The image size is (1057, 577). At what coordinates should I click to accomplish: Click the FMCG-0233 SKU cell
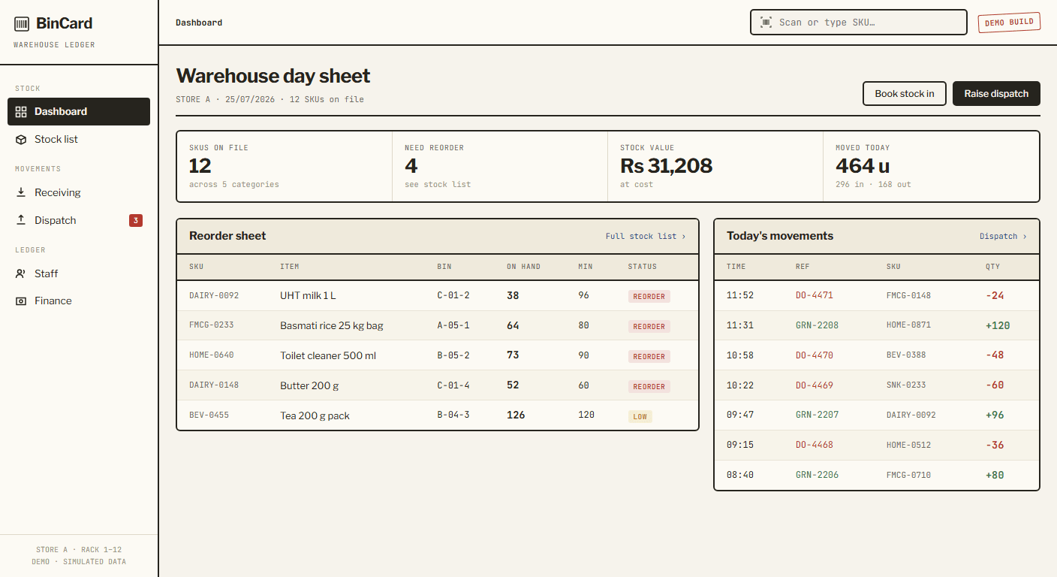[212, 325]
